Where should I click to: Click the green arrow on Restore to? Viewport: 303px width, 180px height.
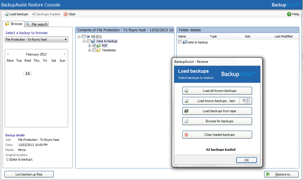[x=268, y=174]
